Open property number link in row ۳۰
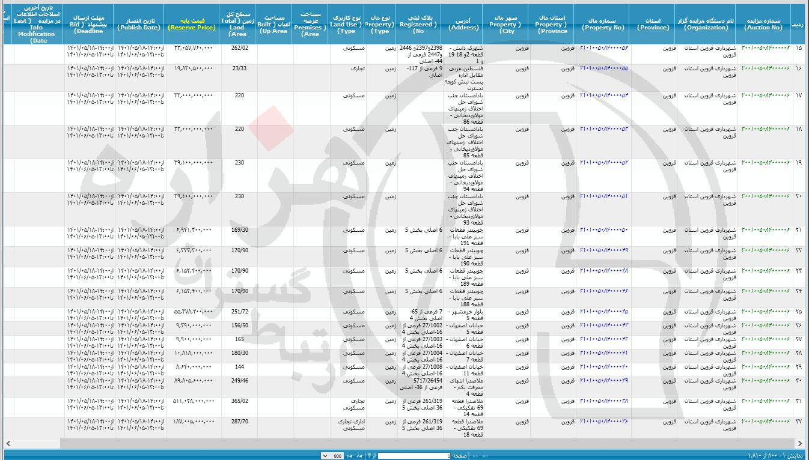The height and width of the screenshot is (460, 809). pyautogui.click(x=604, y=381)
